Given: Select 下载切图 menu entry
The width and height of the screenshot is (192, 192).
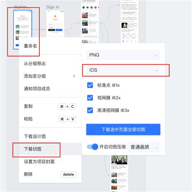Looking at the screenshot, I should click(50, 149).
